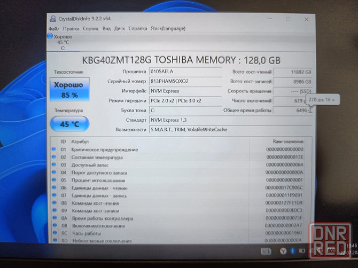Click the status circle for attribute 0C
358x268 pixels.
click(x=55, y=233)
